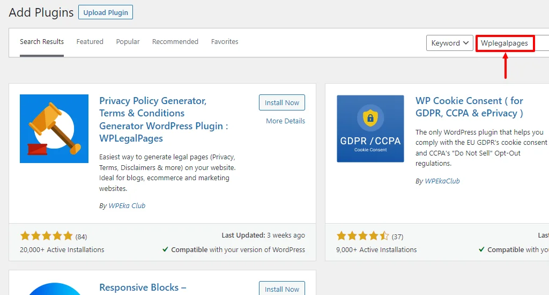Focus the plugin search field containing Wplegalpages

pos(512,43)
